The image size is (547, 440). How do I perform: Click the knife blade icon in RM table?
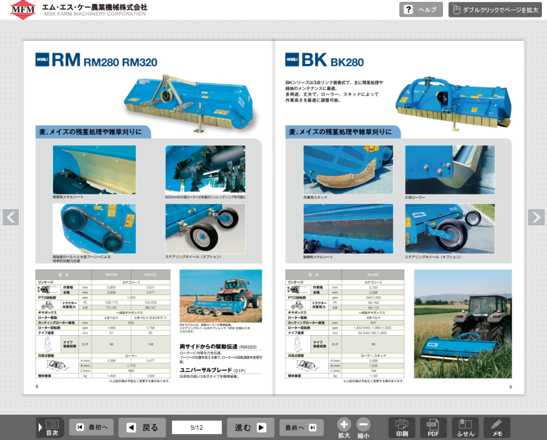(x=48, y=344)
